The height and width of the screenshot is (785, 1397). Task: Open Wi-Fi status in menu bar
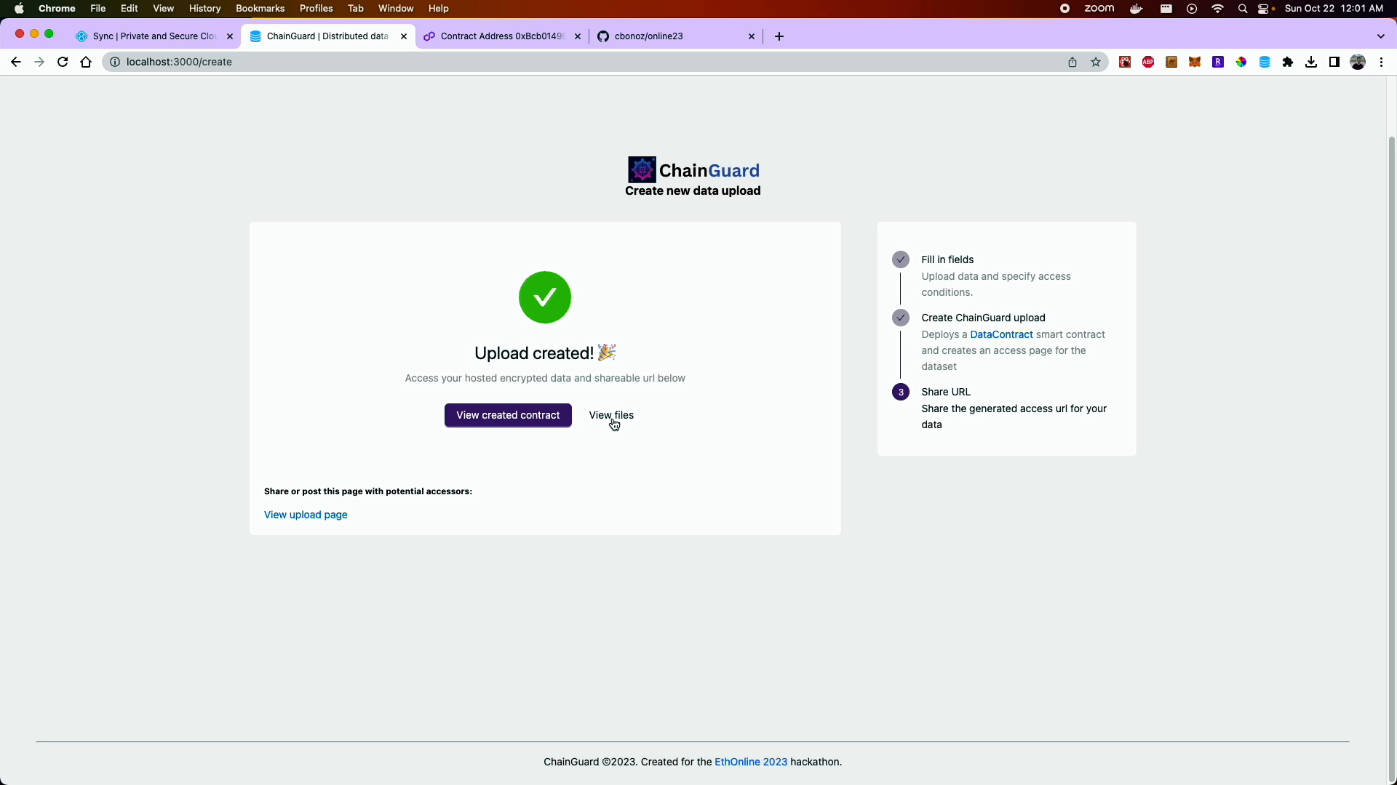click(x=1218, y=9)
